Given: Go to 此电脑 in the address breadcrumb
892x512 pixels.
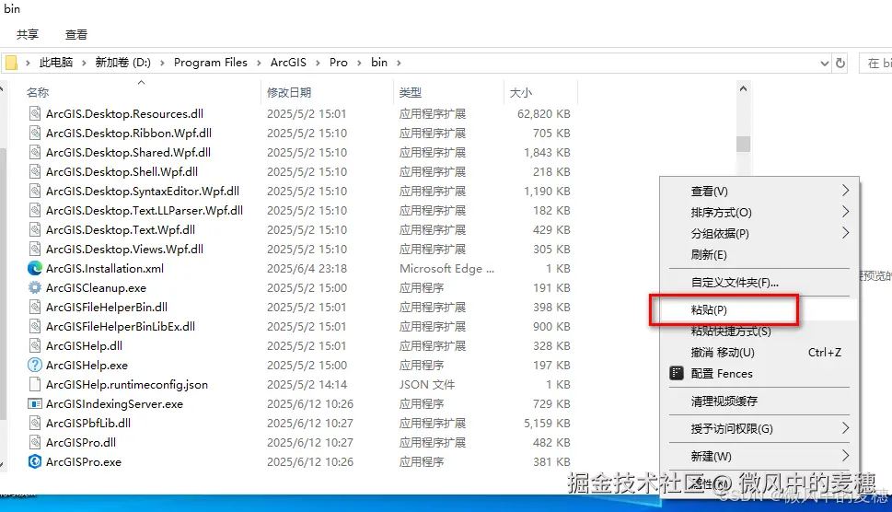Looking at the screenshot, I should (x=56, y=63).
